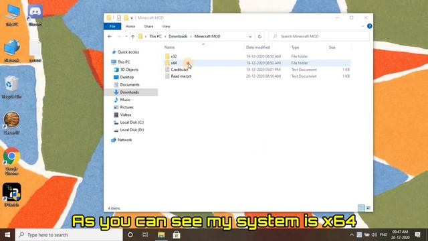
Task: Show hidden system tray icons
Action: pos(352,235)
